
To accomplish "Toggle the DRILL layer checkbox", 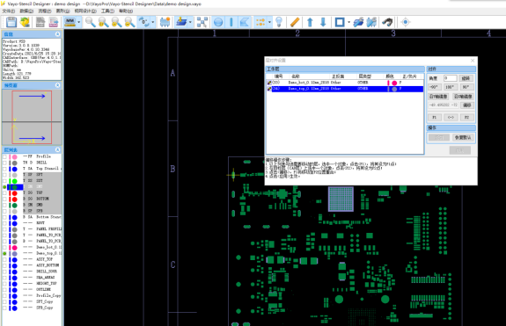I will [x=4, y=163].
